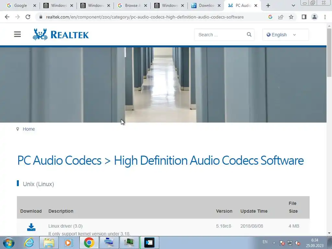332x249 pixels.
Task: Close the Google tab
Action: tap(34, 6)
